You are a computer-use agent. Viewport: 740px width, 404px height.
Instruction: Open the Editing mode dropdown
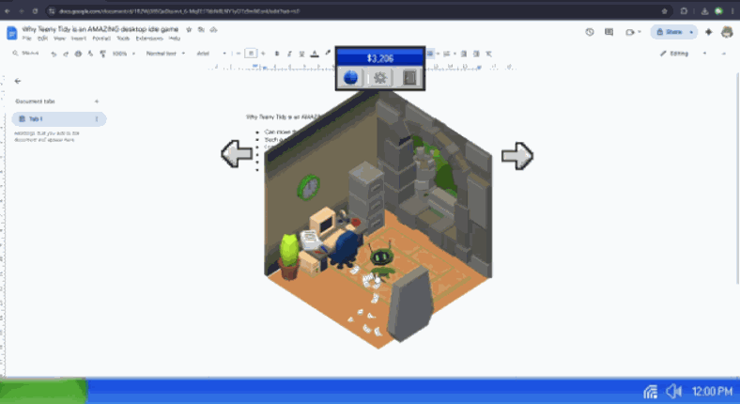click(x=683, y=54)
